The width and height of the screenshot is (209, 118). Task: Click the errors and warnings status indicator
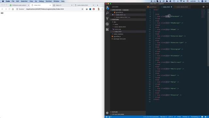(109, 117)
